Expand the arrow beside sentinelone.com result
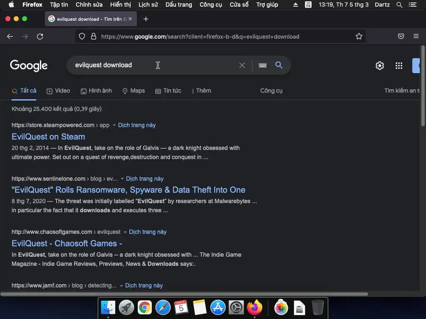The image size is (426, 319). click(122, 179)
